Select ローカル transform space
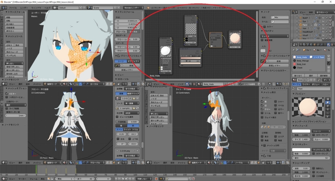This screenshot has width=335, height=181. [x=133, y=32]
